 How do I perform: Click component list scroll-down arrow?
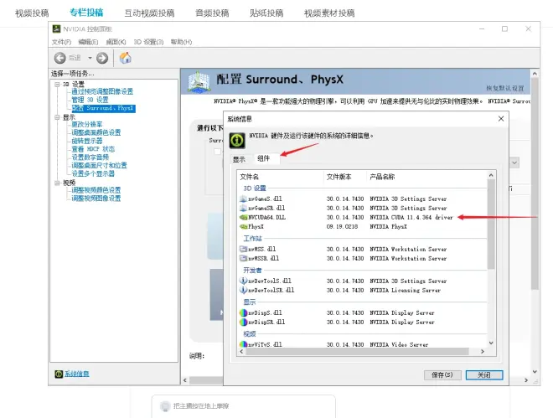491,343
